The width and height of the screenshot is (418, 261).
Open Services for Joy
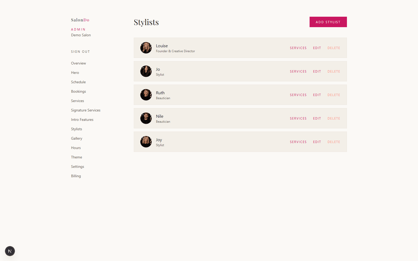pos(298,142)
